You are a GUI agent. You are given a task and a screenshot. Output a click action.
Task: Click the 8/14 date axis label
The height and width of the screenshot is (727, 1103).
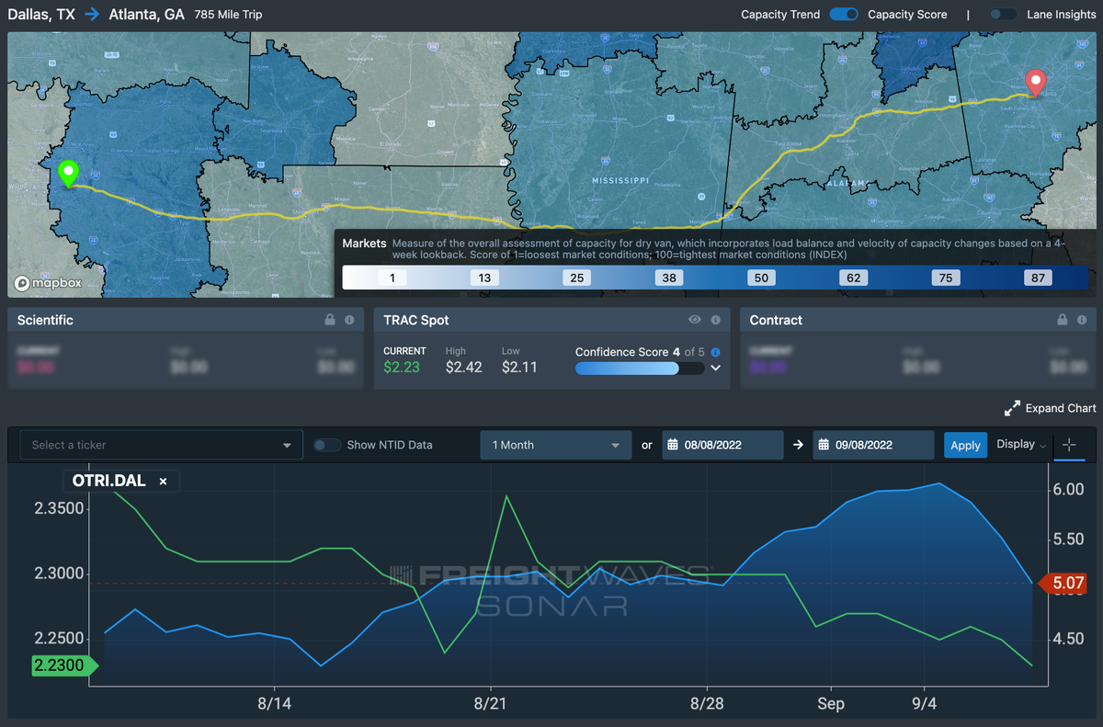[x=274, y=704]
